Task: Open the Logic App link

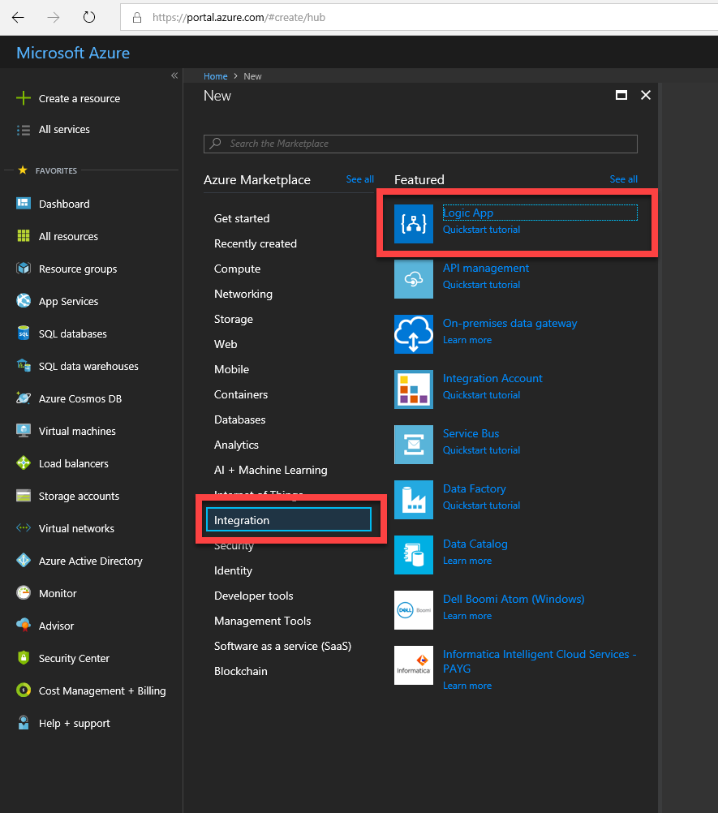Action: coord(468,213)
